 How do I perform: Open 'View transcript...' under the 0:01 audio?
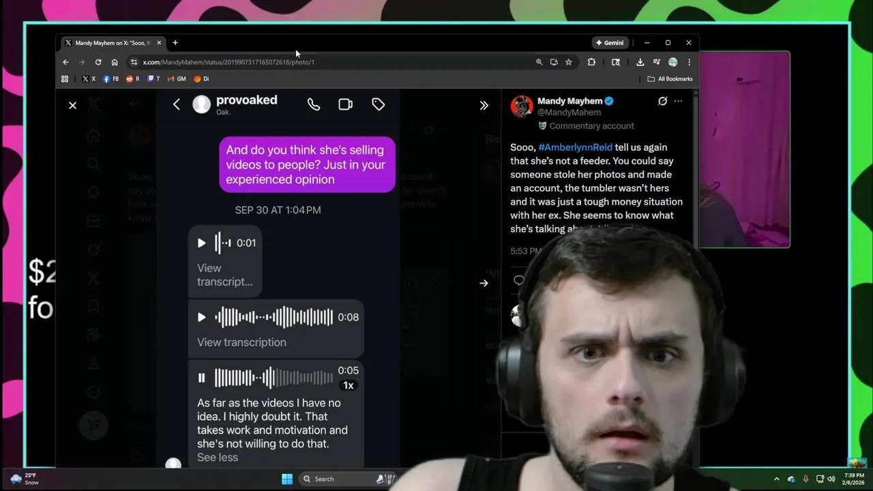click(225, 275)
